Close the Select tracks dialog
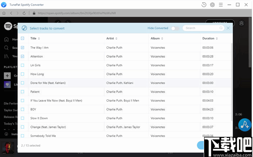This screenshot has height=157, width=253. click(228, 28)
